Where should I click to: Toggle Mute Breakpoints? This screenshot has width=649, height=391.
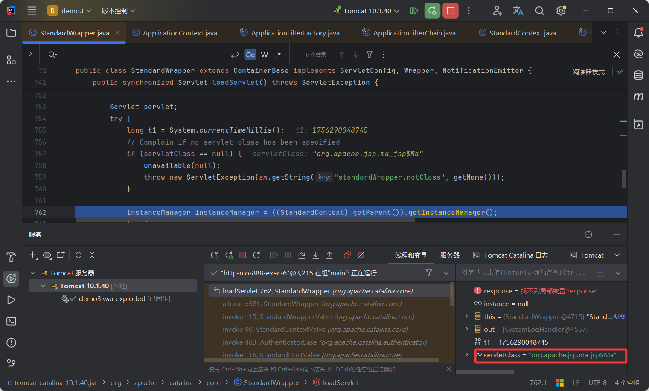pyautogui.click(x=361, y=255)
